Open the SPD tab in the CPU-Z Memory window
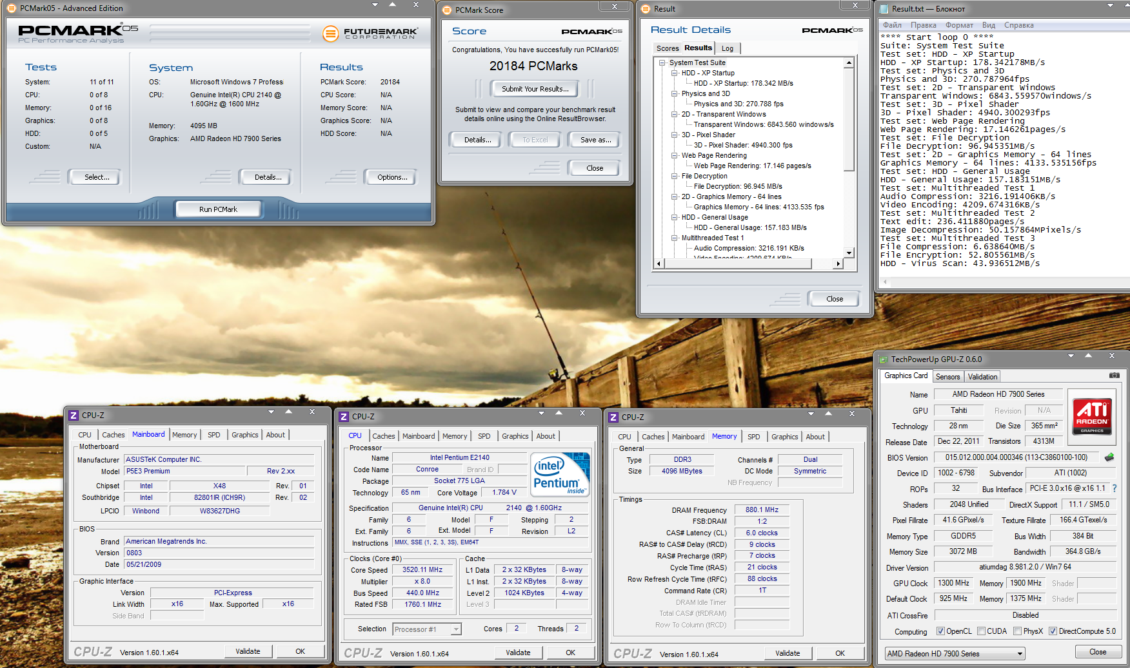Image resolution: width=1130 pixels, height=668 pixels. 753,437
